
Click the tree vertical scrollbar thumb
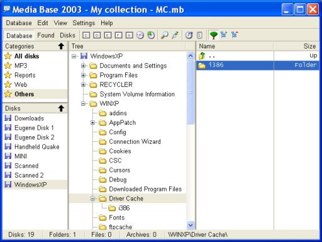[x=191, y=93]
